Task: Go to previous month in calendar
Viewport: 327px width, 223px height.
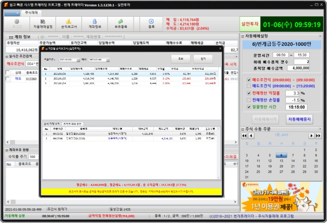Action: [x=251, y=136]
